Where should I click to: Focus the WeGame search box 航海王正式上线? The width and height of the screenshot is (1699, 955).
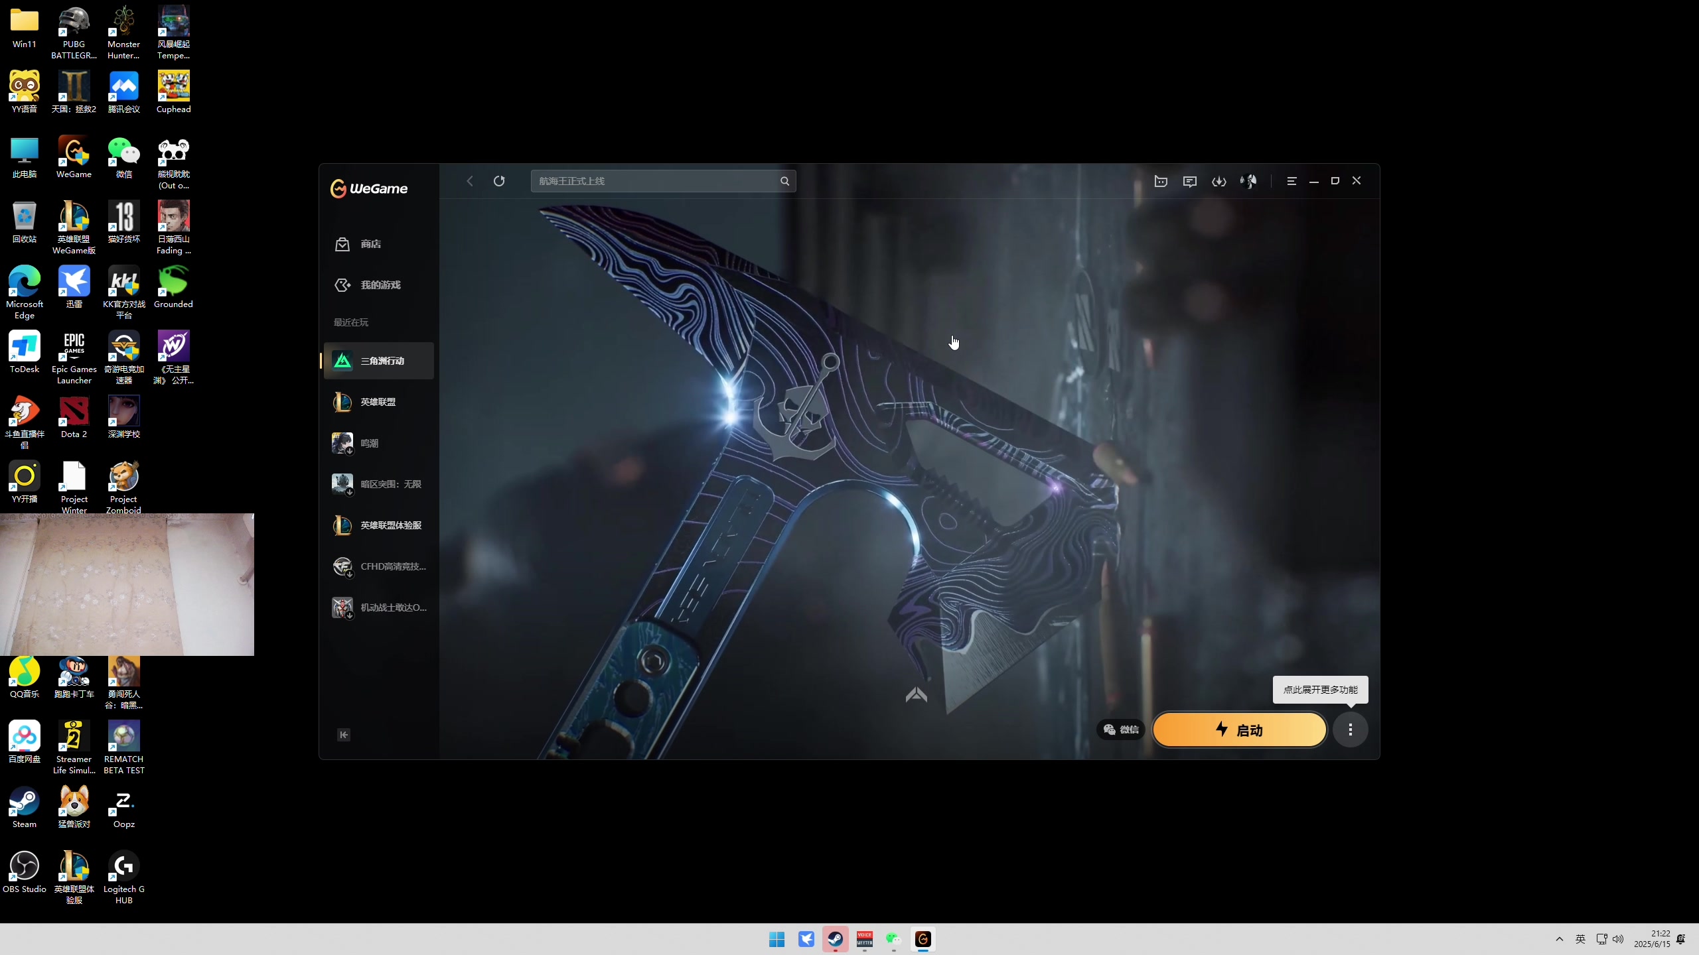(x=663, y=181)
